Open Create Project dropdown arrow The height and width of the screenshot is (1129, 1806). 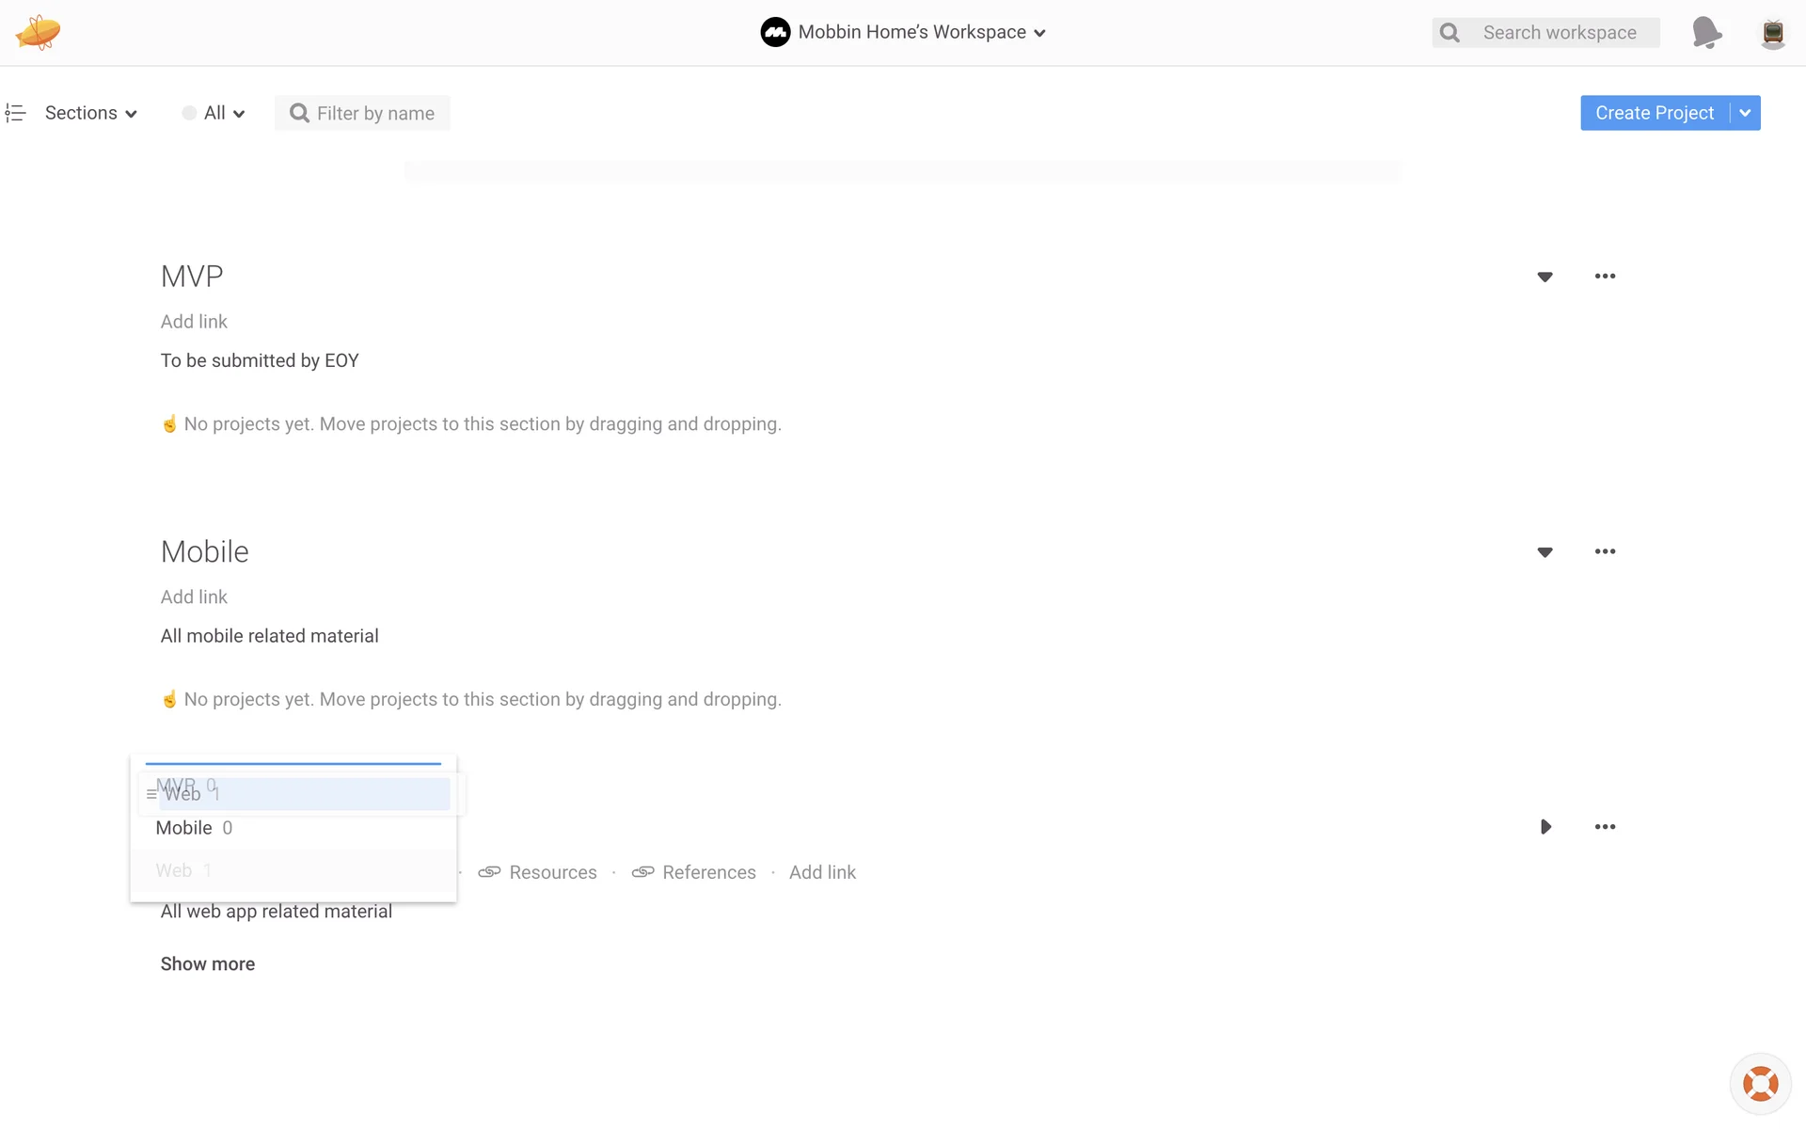coord(1745,113)
